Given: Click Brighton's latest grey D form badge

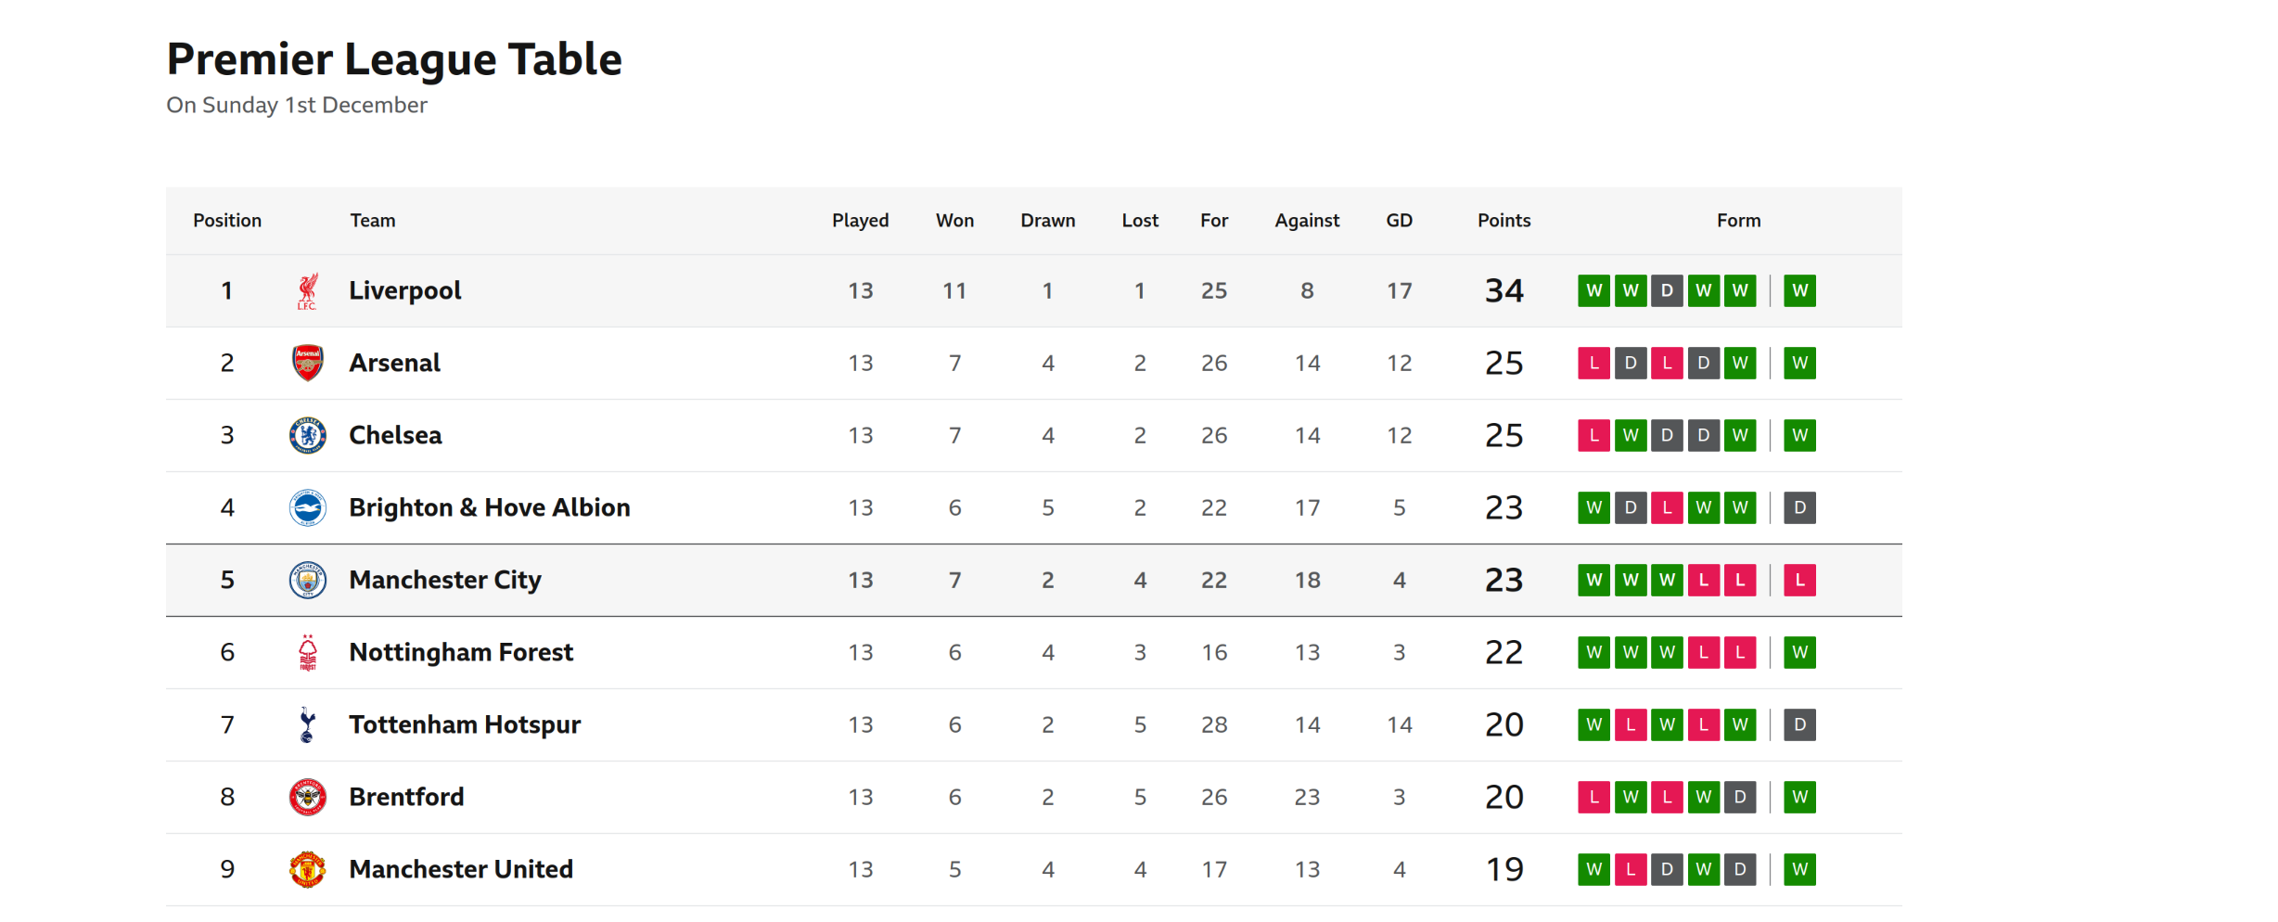Looking at the screenshot, I should 1799,507.
